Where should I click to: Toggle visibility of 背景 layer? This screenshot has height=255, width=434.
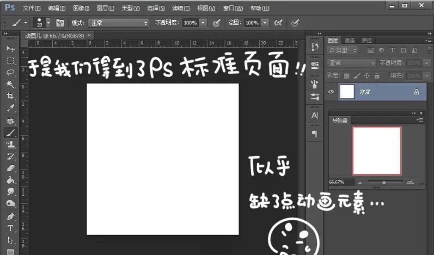(x=331, y=92)
